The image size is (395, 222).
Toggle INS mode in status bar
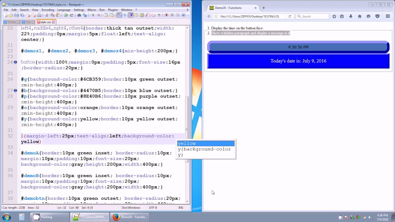pyautogui.click(x=181, y=208)
